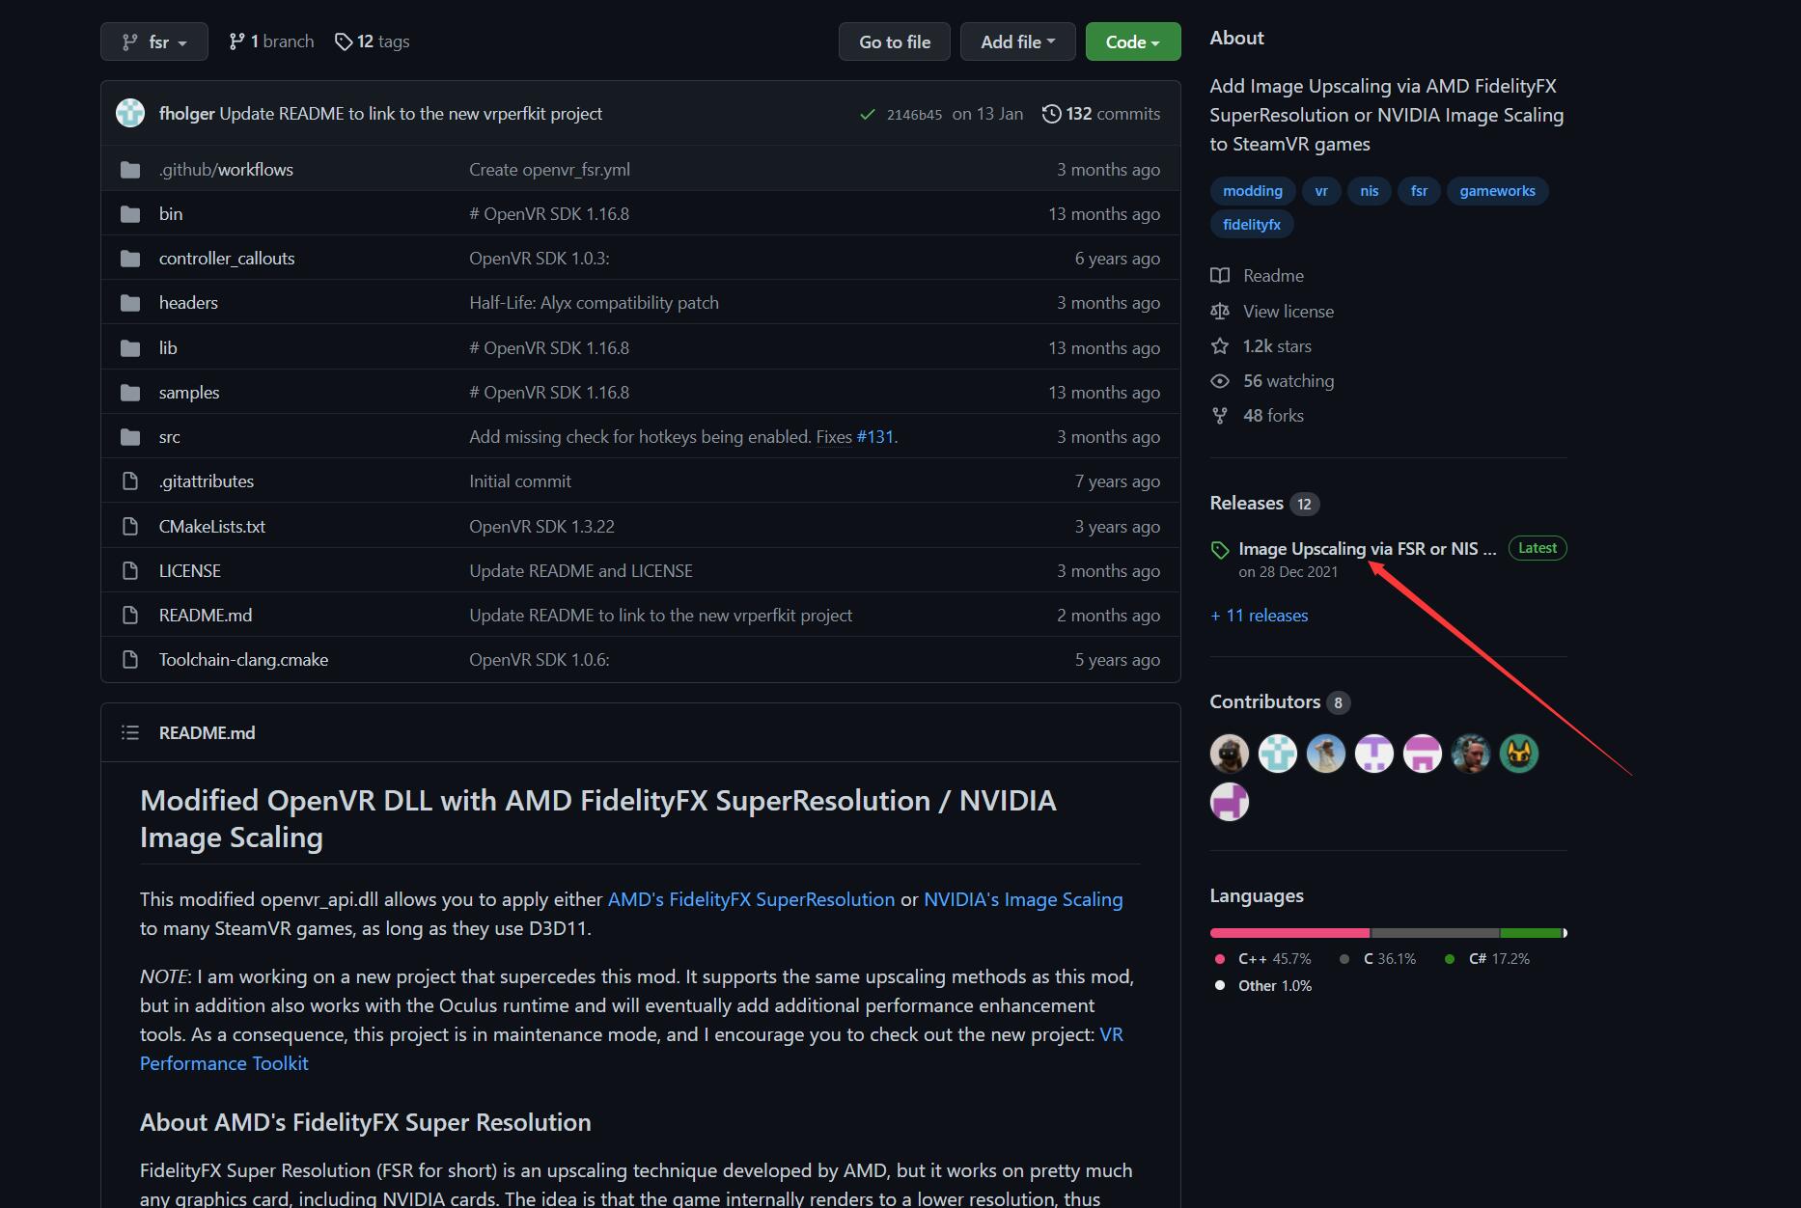Open the samples folder
This screenshot has width=1801, height=1208.
[x=189, y=393]
